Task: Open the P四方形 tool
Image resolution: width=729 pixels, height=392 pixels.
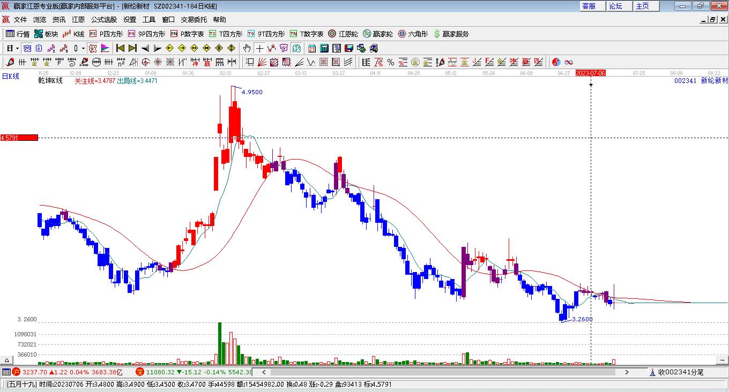Action: [x=106, y=34]
